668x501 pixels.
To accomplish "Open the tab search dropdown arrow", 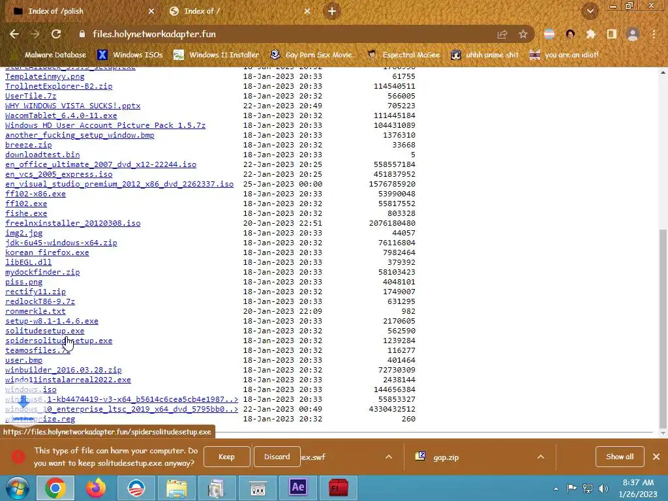I will tap(590, 12).
